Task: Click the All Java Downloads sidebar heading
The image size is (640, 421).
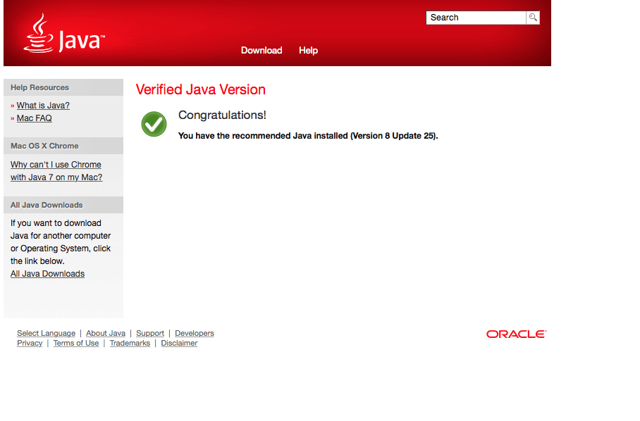Action: click(x=47, y=205)
